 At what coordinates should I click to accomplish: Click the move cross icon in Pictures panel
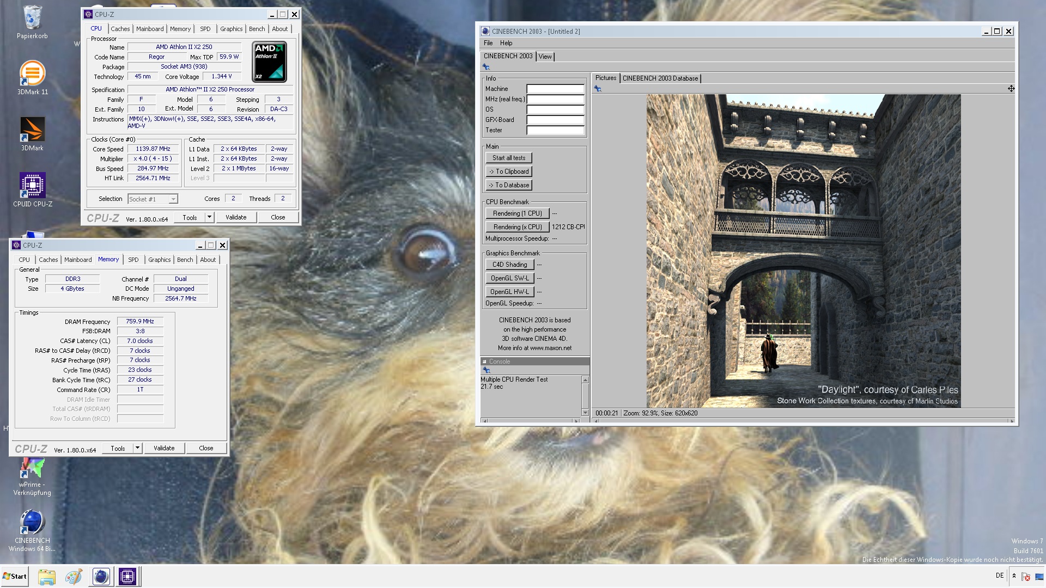pyautogui.click(x=1011, y=89)
